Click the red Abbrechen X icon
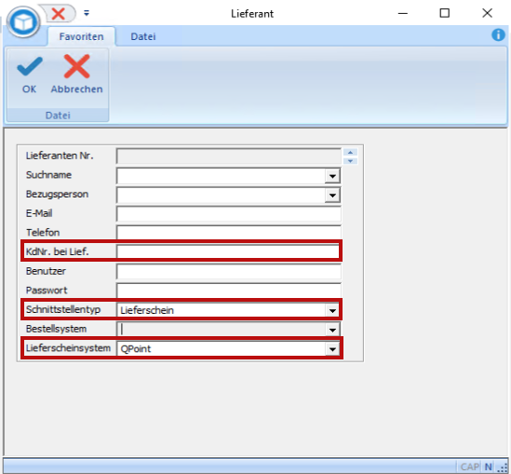511x474 pixels. coord(76,66)
